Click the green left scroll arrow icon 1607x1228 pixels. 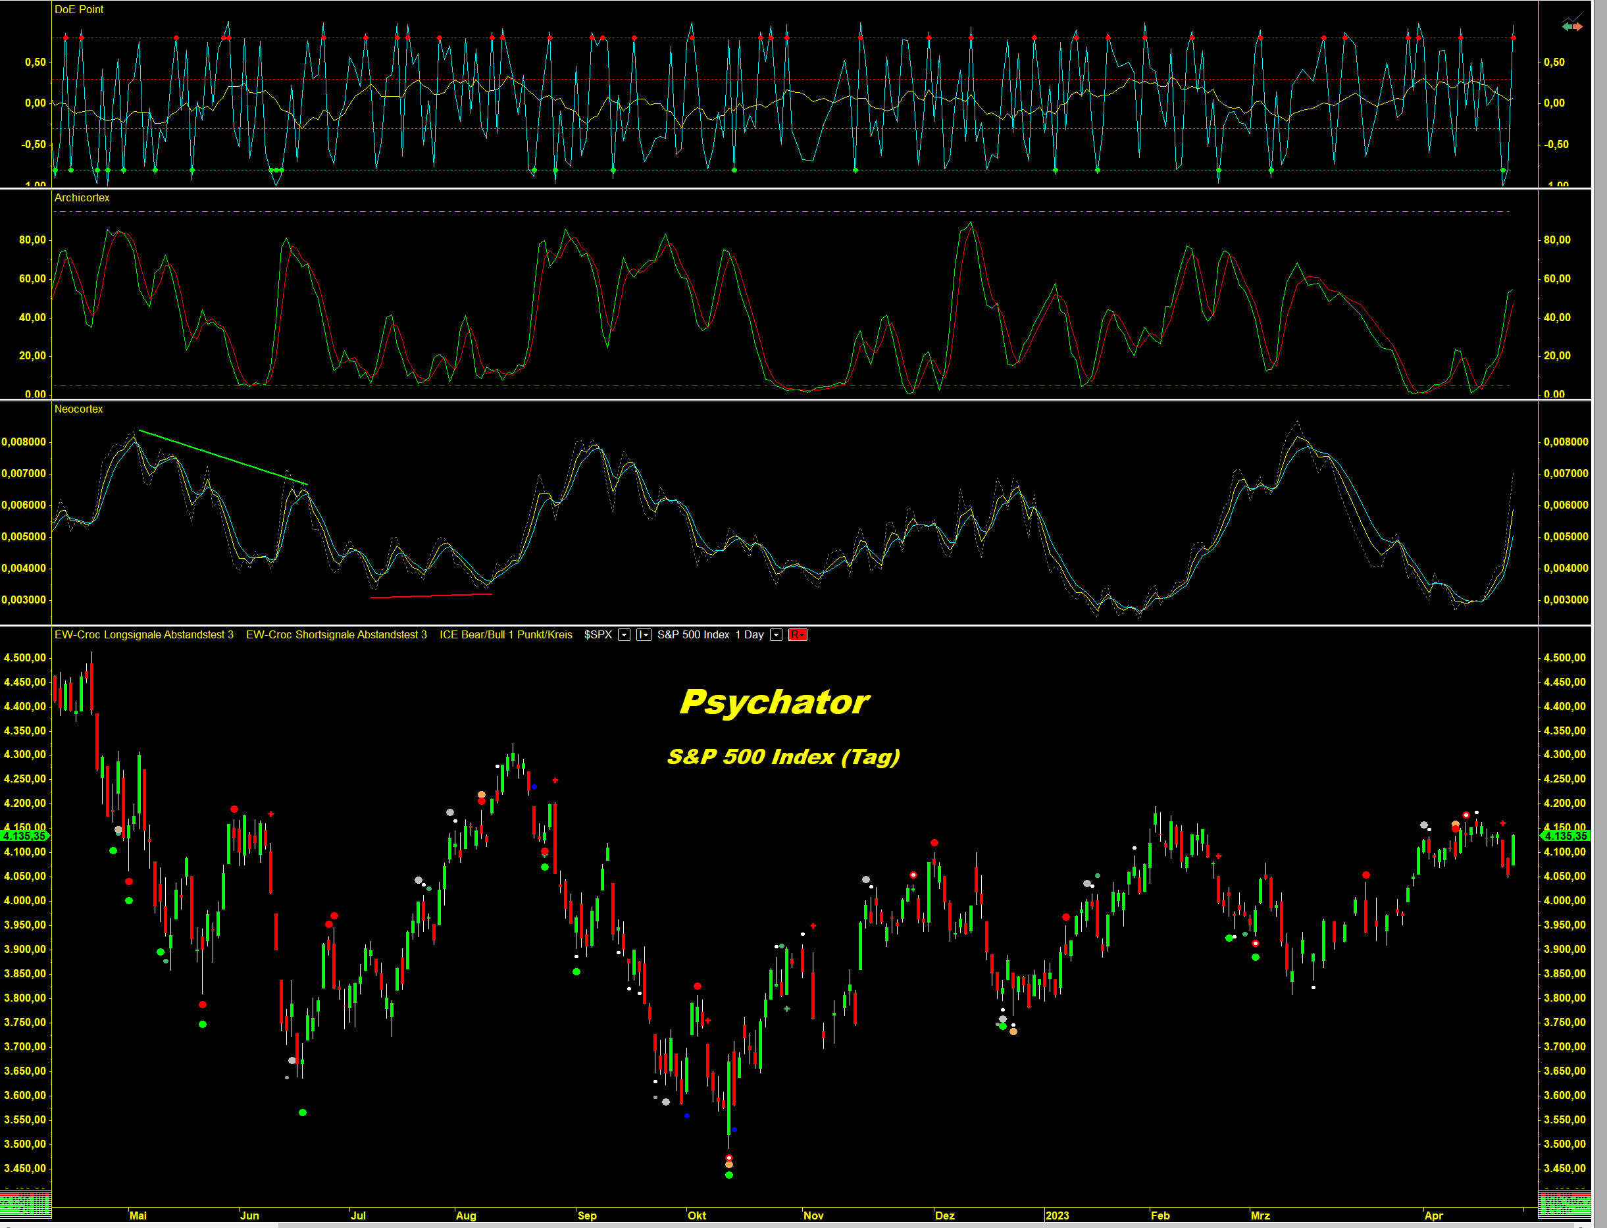pos(1566,26)
